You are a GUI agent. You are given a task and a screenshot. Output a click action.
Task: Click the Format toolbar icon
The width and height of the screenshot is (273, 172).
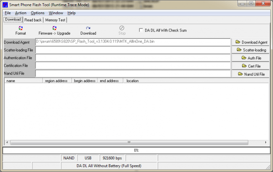[20, 28]
